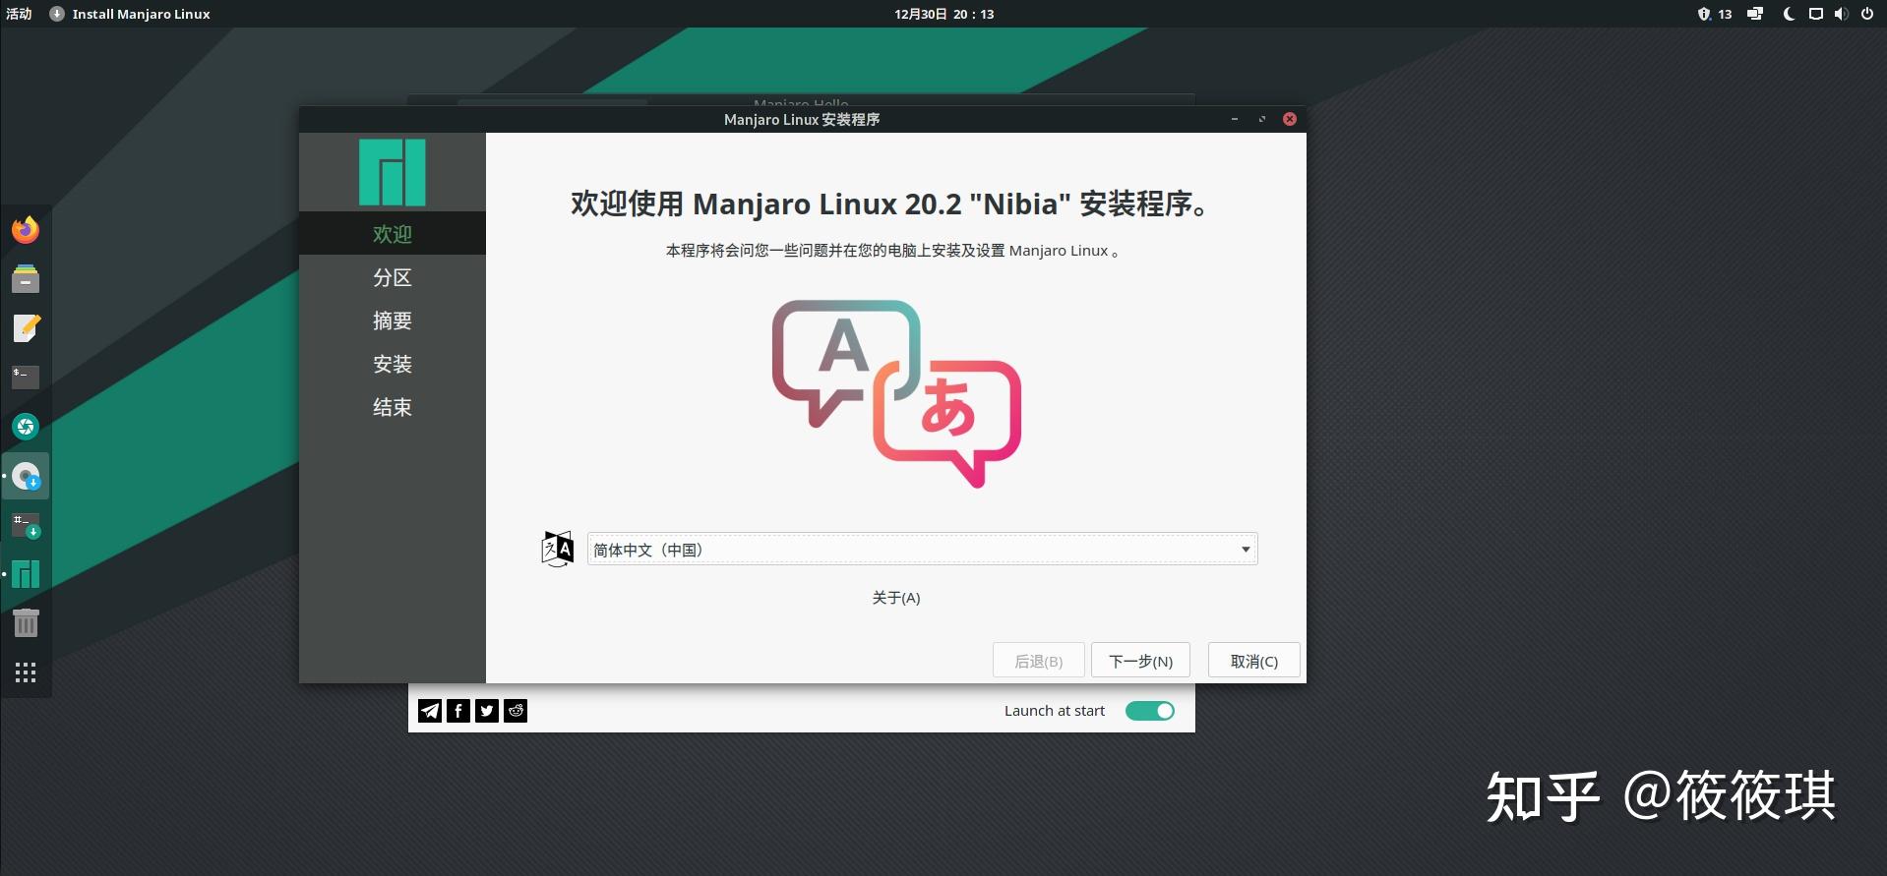Launch the text editor dock icon

tap(26, 328)
